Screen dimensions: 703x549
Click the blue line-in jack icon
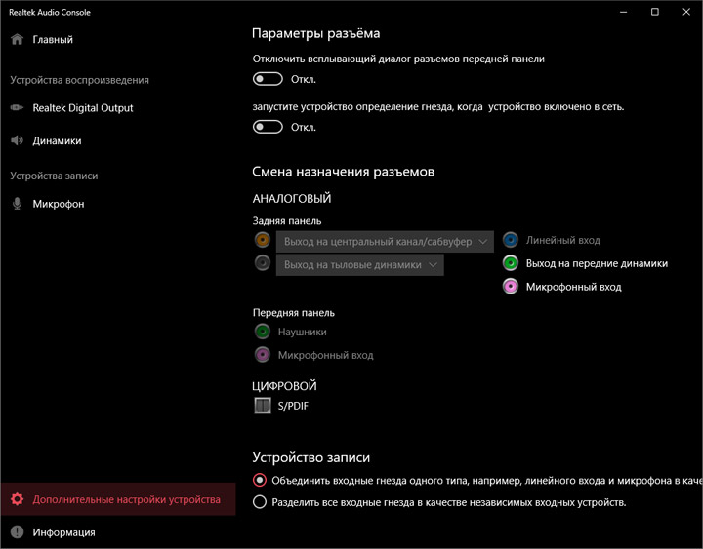[x=510, y=240]
